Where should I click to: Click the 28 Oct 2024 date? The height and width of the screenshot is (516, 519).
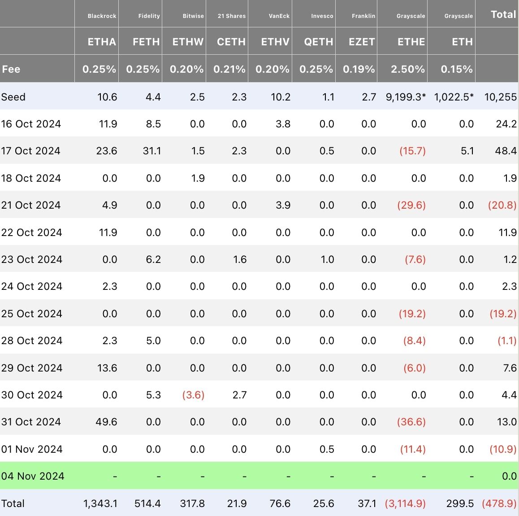pyautogui.click(x=32, y=341)
